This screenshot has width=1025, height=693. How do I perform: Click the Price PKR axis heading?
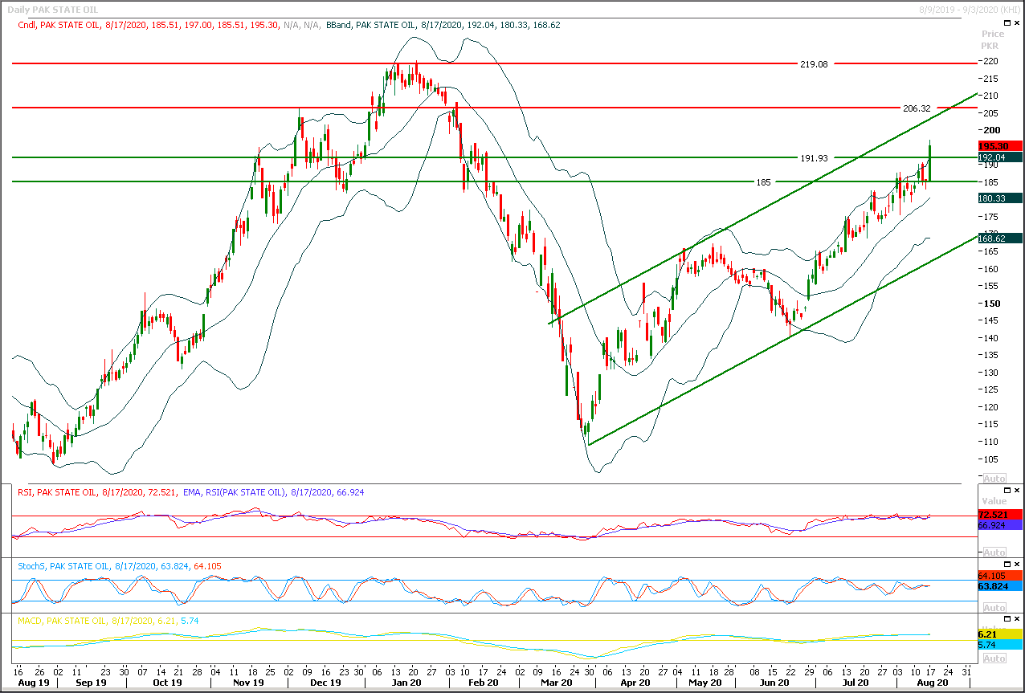(993, 39)
